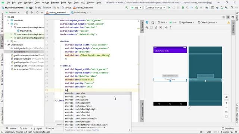Open the Build menu
The image size is (239, 134).
pyautogui.click(x=63, y=3)
